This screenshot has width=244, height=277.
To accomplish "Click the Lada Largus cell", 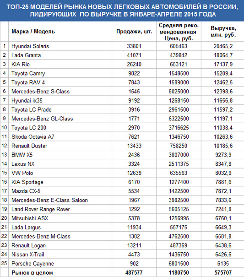I will point(26,228).
